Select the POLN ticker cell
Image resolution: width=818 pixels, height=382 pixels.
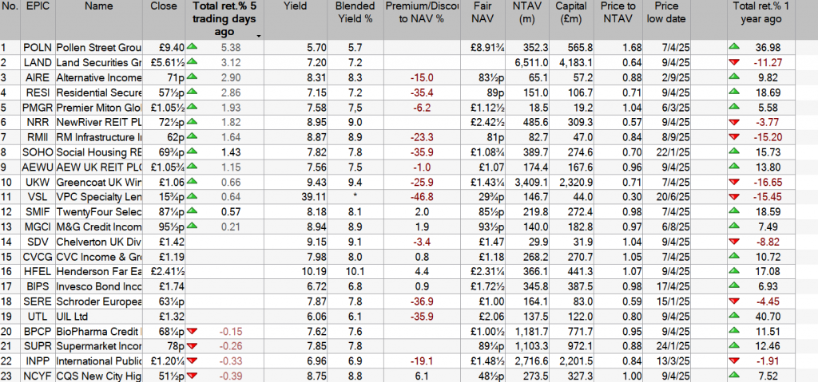pos(38,47)
